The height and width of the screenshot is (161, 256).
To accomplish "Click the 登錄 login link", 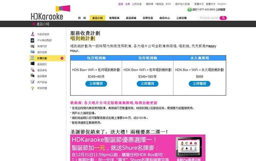I will click(x=121, y=4).
